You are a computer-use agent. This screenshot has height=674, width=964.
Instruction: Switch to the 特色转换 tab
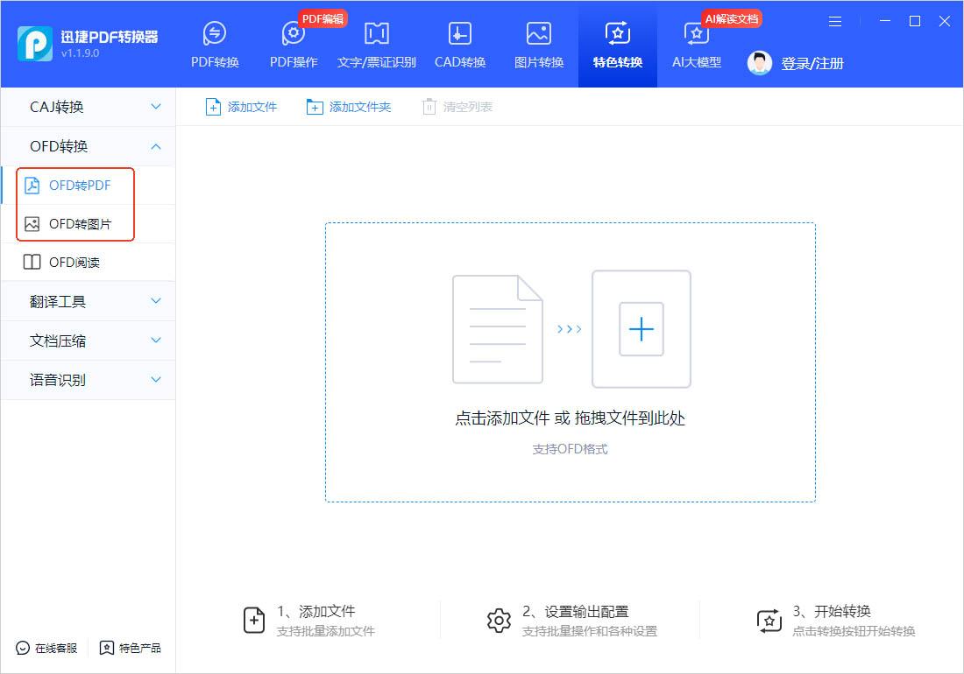click(617, 44)
